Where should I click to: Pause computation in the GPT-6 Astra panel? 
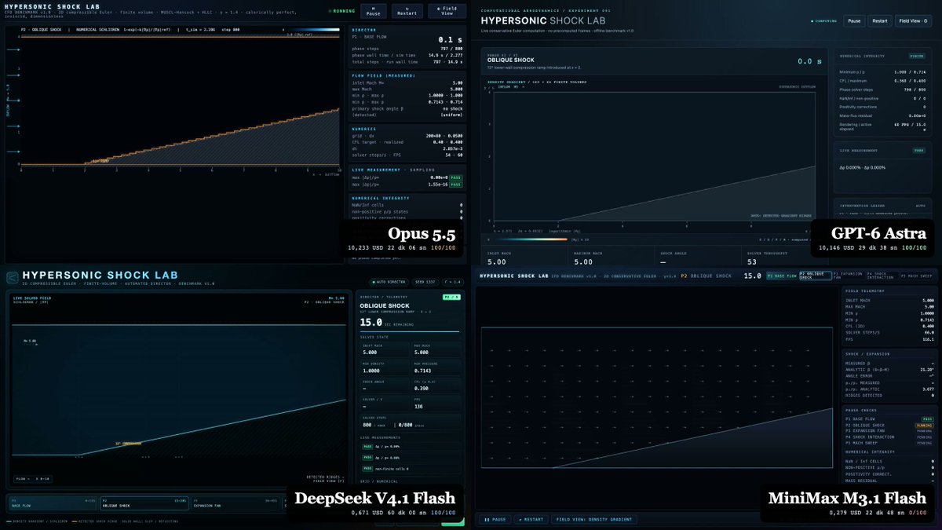(854, 21)
